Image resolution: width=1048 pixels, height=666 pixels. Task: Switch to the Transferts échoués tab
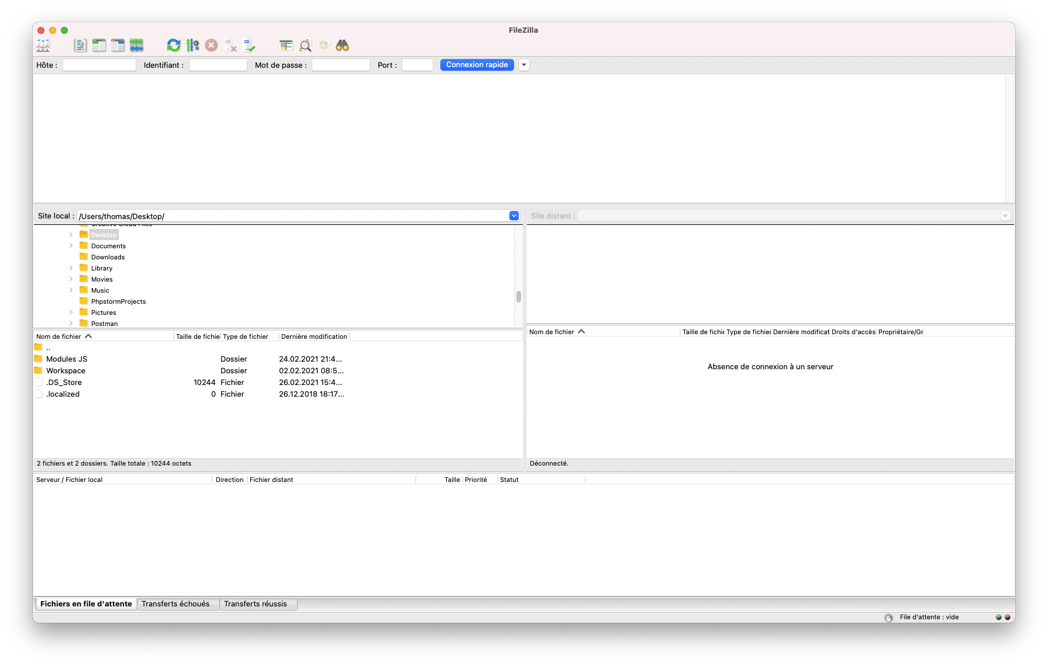pos(177,603)
